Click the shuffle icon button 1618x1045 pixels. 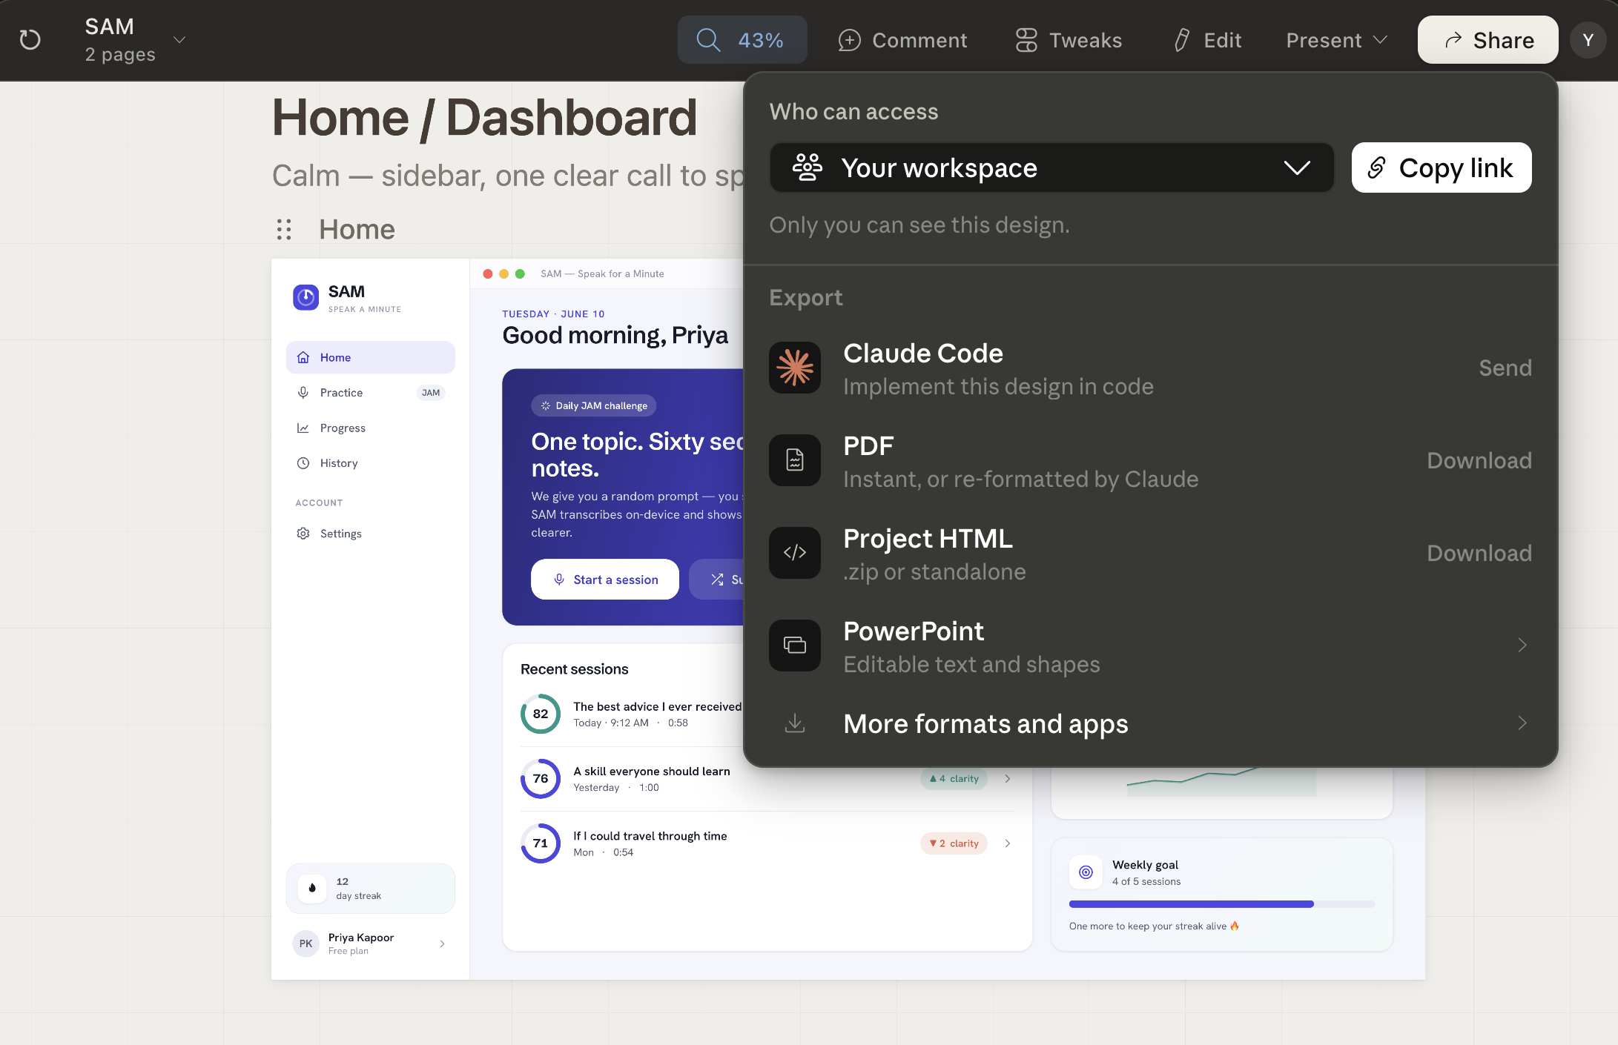coord(717,580)
